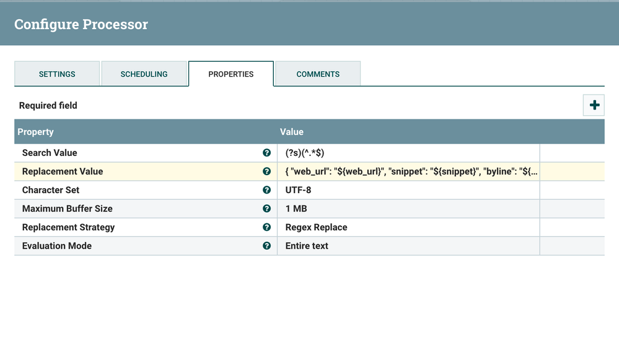
Task: Open the Regex Replace strategy dropdown
Action: [x=409, y=227]
